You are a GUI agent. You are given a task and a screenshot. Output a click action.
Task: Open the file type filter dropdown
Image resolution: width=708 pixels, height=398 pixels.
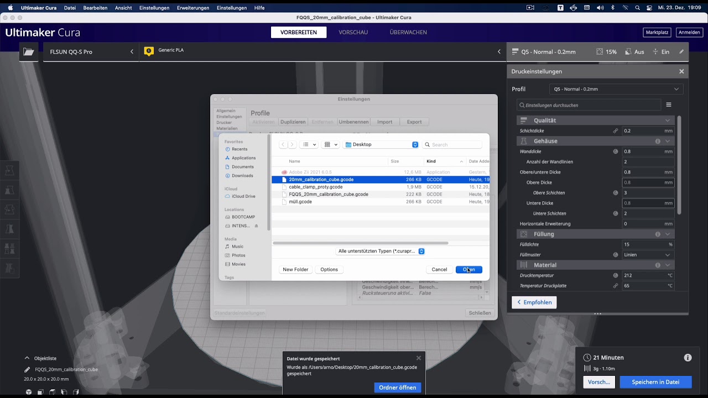381,251
